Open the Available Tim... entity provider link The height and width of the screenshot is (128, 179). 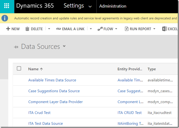(130, 80)
